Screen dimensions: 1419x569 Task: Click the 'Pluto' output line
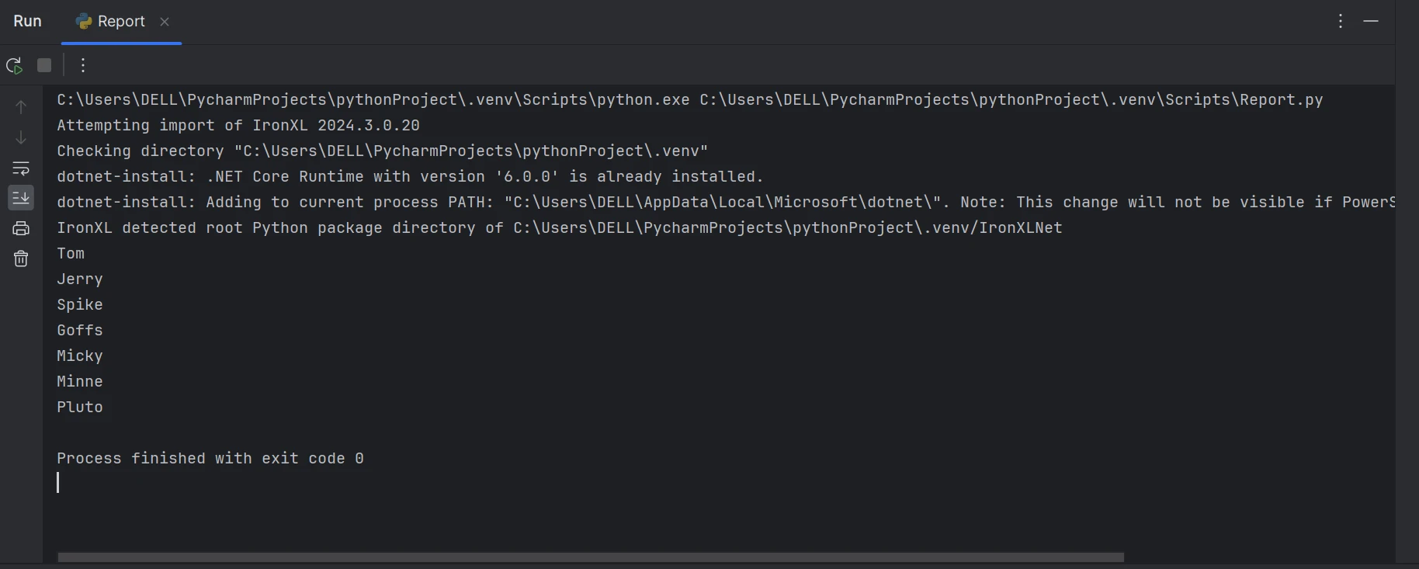[79, 408]
